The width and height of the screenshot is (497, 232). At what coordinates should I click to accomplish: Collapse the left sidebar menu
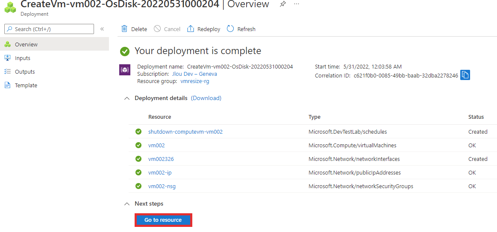(102, 29)
